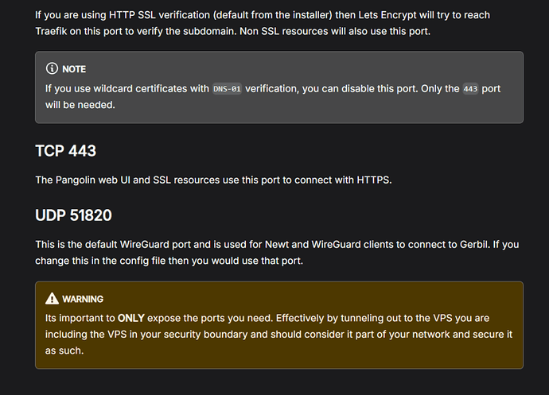Click the word HTTPS in TCP paragraph

tap(373, 180)
